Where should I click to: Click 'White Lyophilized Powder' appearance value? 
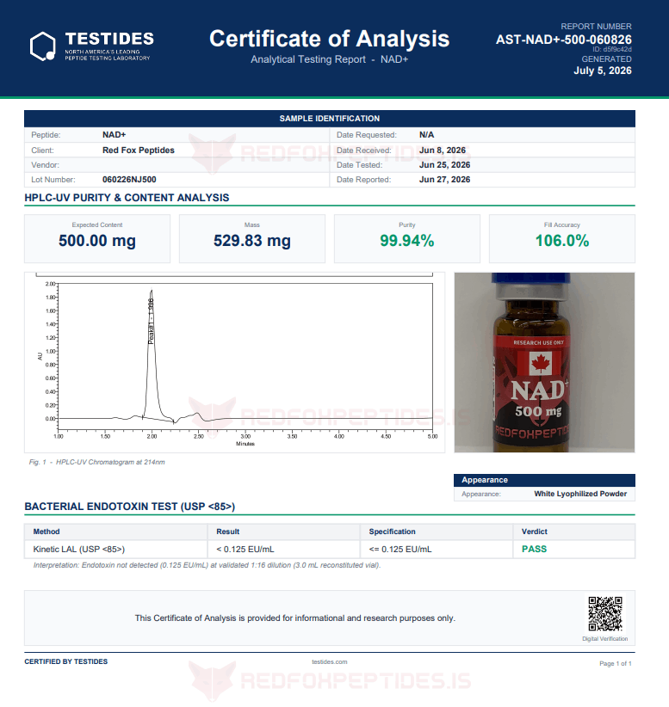point(580,494)
